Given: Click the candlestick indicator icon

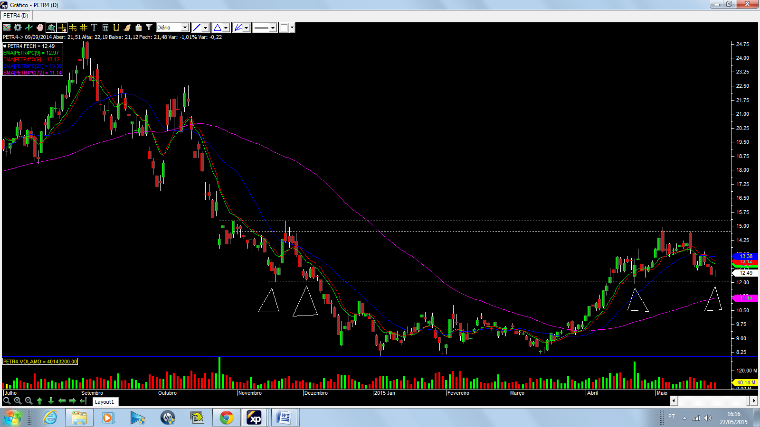Looking at the screenshot, I should [x=28, y=28].
